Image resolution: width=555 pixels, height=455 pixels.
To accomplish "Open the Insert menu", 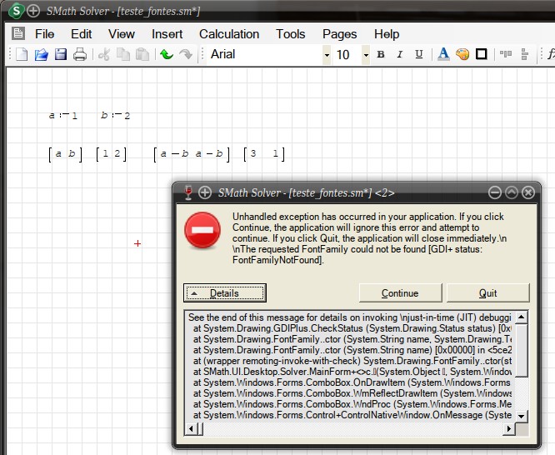I will 167,34.
